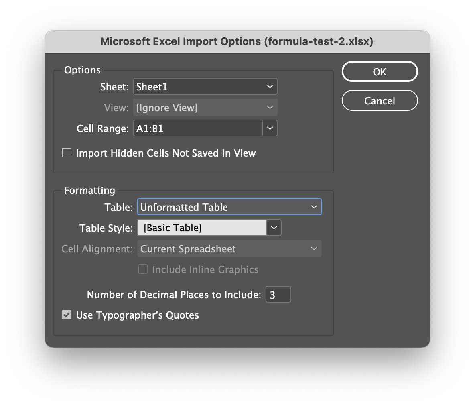Toggle the Include Inline Graphics checkbox
Image resolution: width=475 pixels, height=407 pixels.
coord(143,269)
